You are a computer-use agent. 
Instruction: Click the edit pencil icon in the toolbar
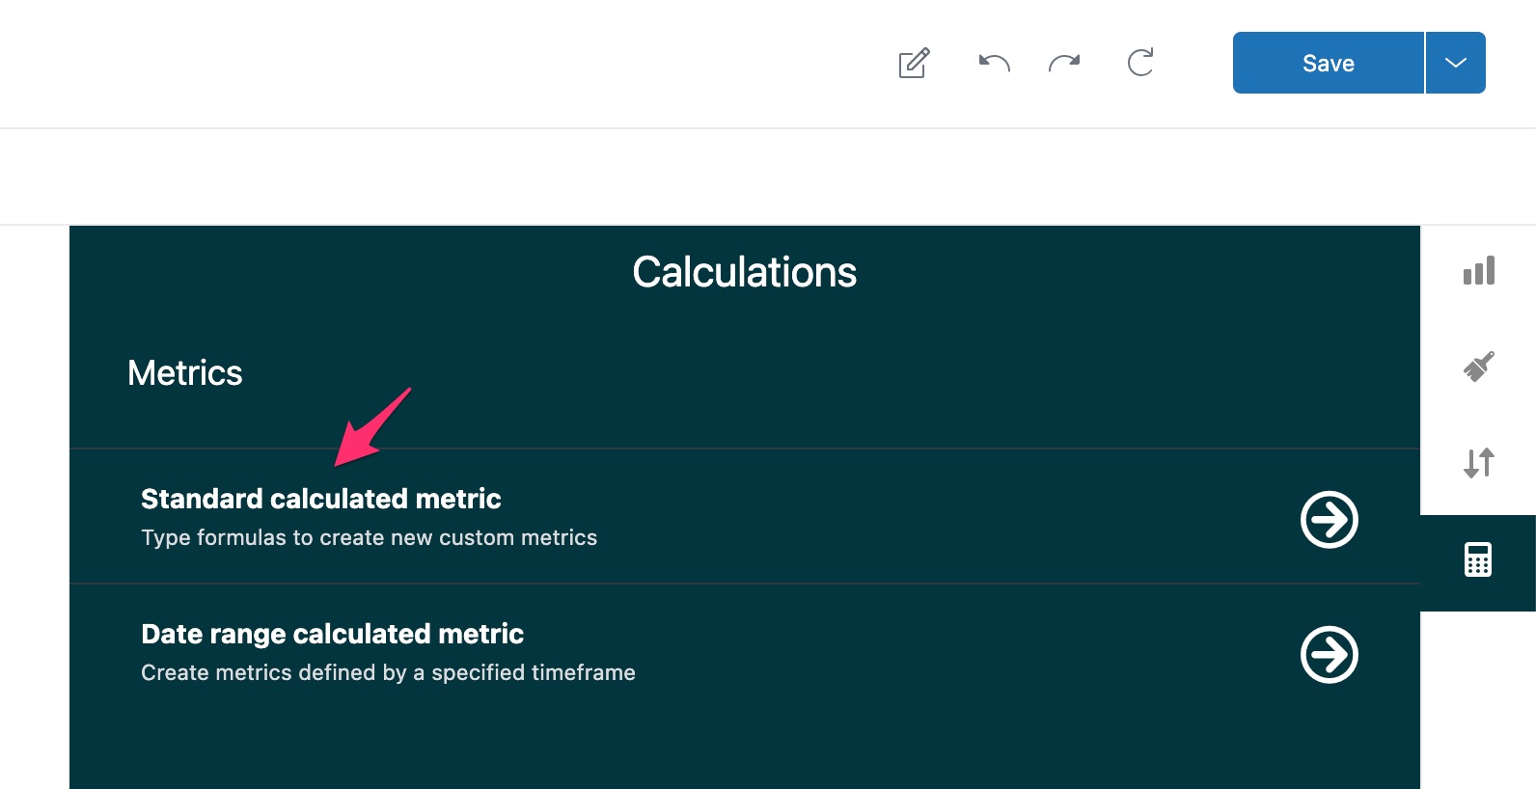(914, 62)
